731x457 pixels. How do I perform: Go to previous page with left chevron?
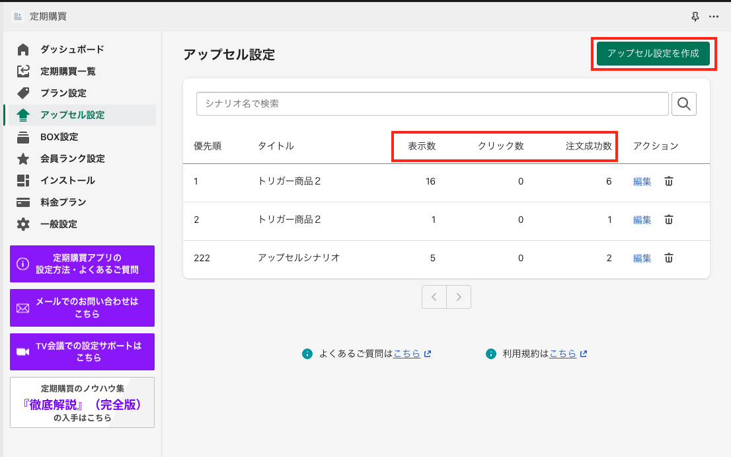coord(434,297)
